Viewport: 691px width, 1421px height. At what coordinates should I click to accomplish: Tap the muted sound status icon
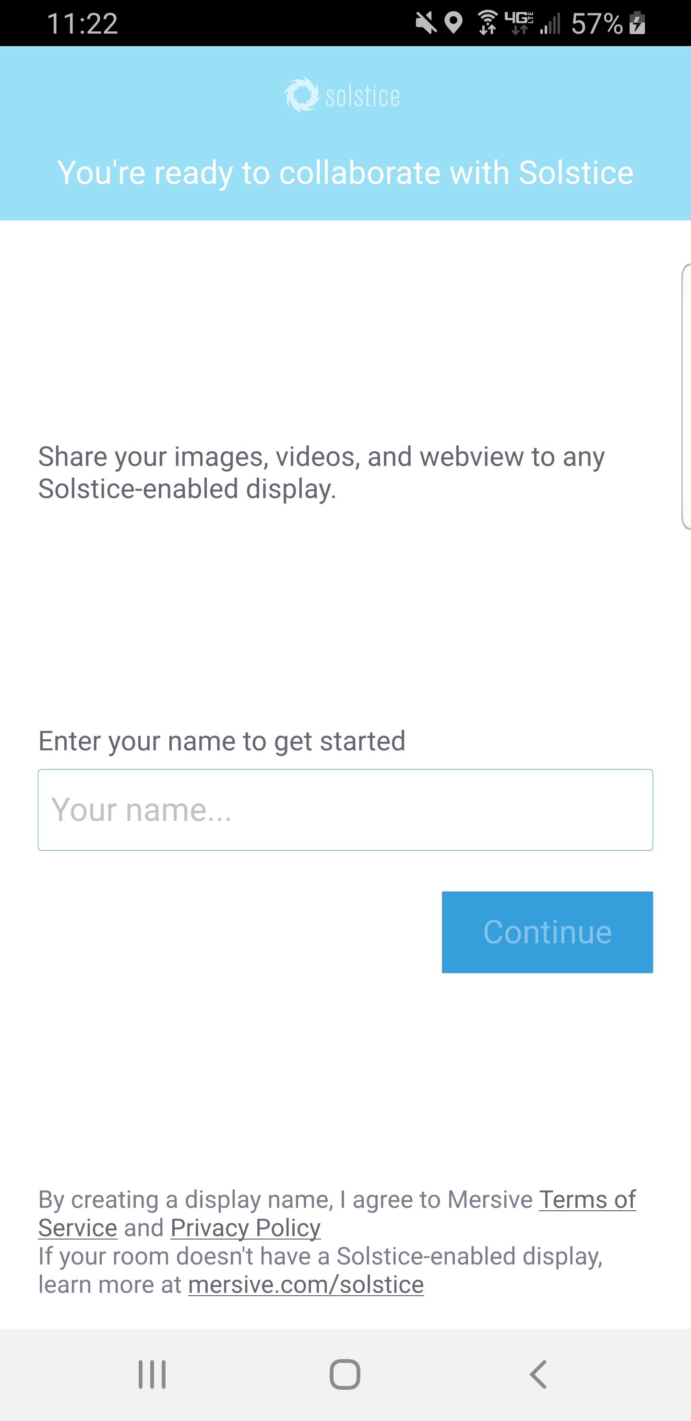426,23
